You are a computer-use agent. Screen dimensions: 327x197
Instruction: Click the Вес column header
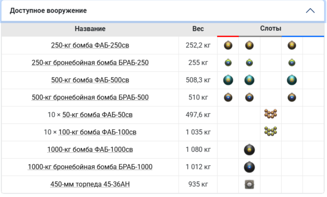tap(198, 29)
